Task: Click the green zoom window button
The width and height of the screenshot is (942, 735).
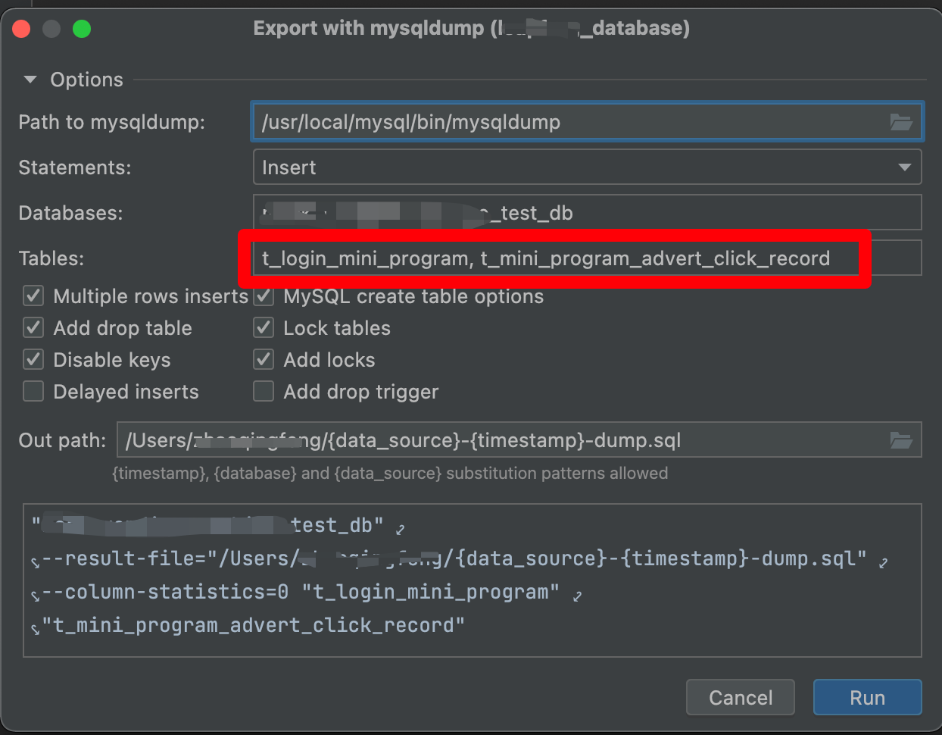Action: (80, 28)
